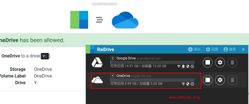
Task: Click OneDrive's shield status icon
Action: [x=188, y=84]
